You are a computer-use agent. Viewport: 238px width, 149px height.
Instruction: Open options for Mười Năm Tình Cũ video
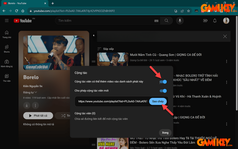[226, 61]
